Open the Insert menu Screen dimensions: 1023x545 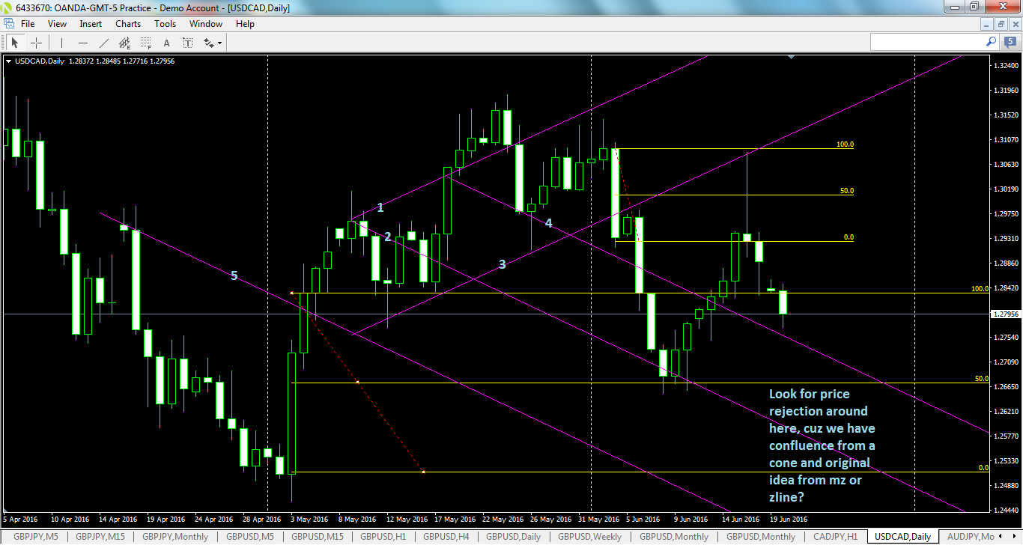click(90, 23)
